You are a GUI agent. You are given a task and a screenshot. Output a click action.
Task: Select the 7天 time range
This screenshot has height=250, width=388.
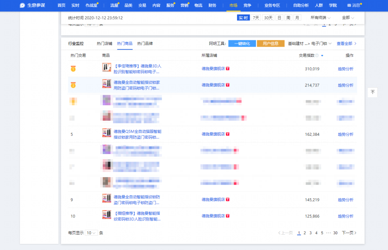tap(256, 18)
